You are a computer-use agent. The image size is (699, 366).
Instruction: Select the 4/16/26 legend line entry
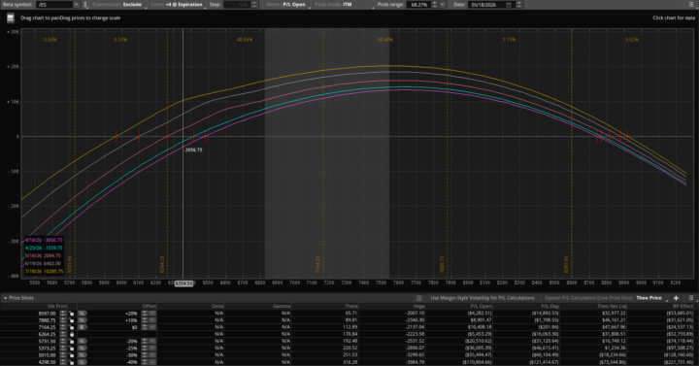44,240
